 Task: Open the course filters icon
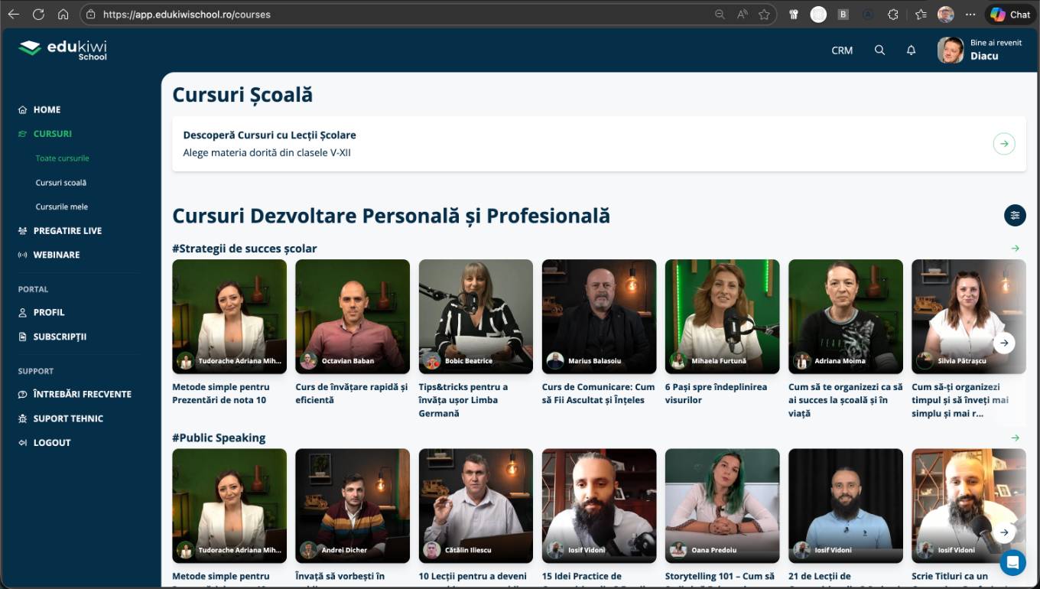[1015, 216]
